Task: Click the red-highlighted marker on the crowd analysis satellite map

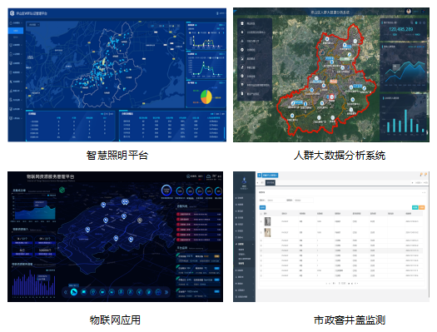Action: tap(331, 97)
